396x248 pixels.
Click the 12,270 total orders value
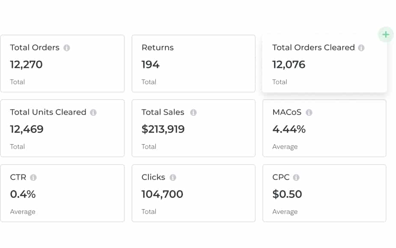click(27, 65)
